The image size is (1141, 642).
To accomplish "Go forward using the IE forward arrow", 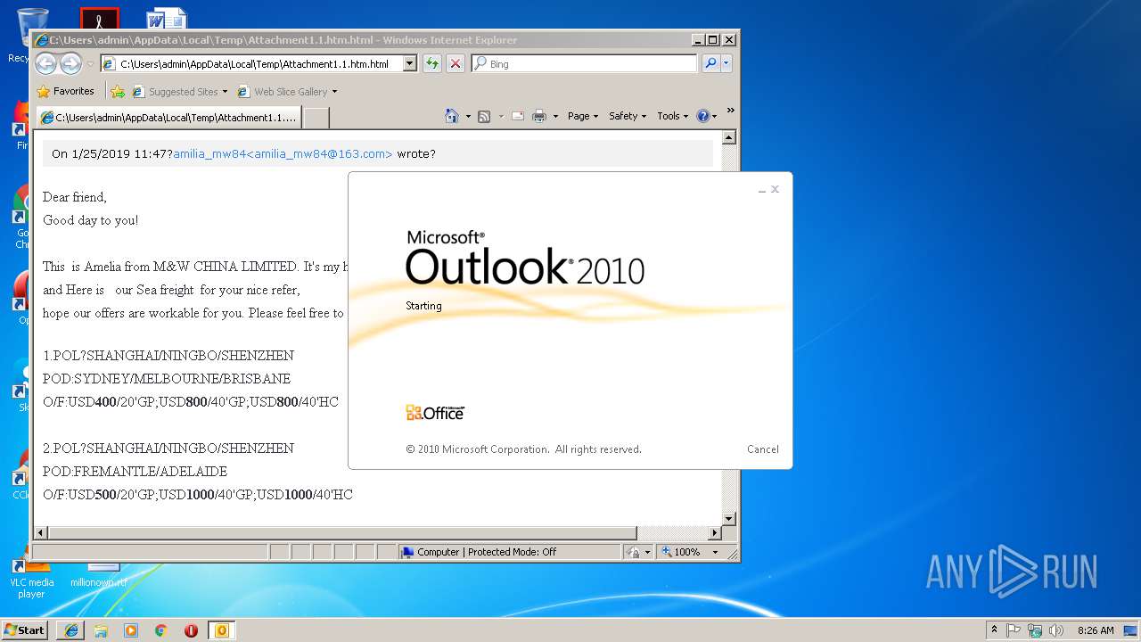I will [70, 63].
